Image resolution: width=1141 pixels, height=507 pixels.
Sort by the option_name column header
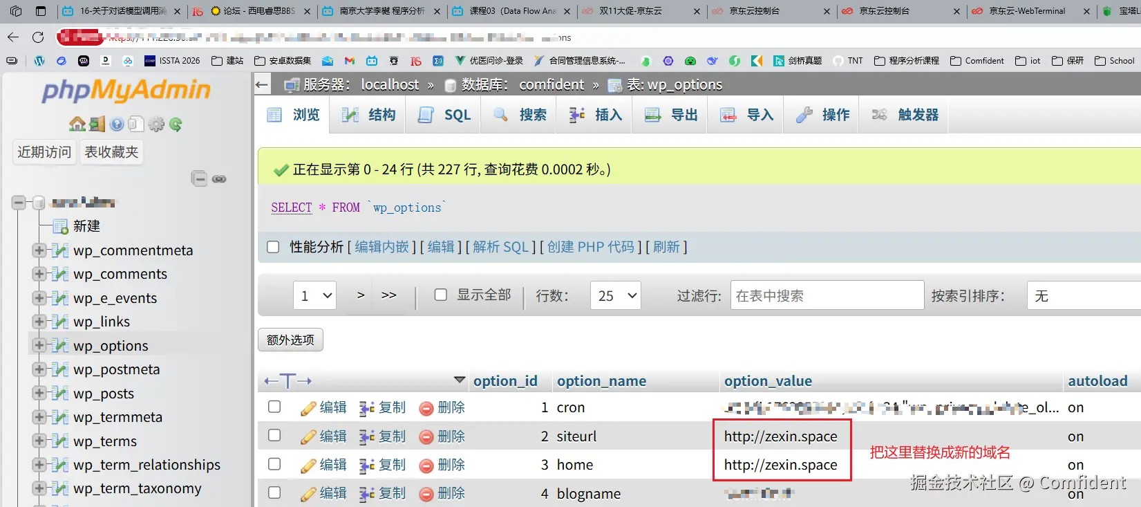pos(601,381)
